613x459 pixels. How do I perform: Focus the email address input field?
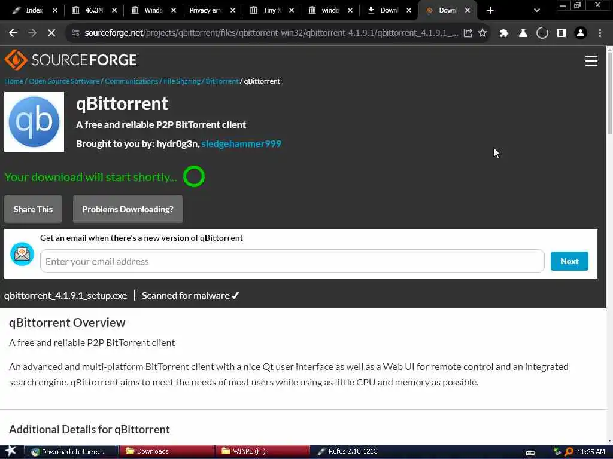click(292, 261)
